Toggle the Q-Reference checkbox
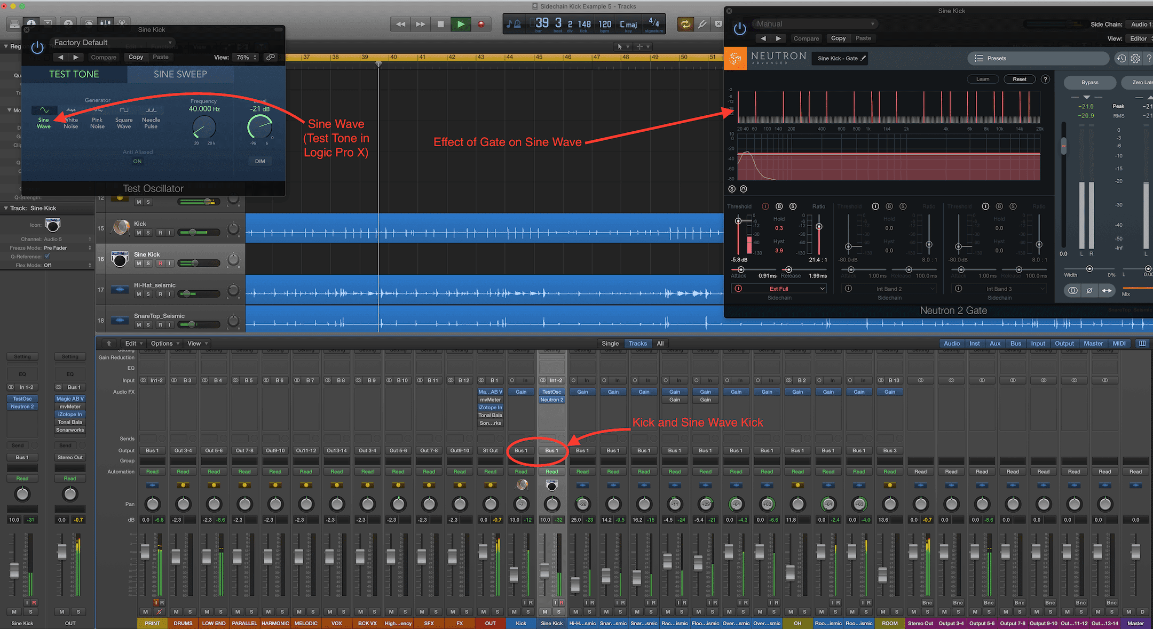Image resolution: width=1153 pixels, height=629 pixels. click(x=48, y=256)
